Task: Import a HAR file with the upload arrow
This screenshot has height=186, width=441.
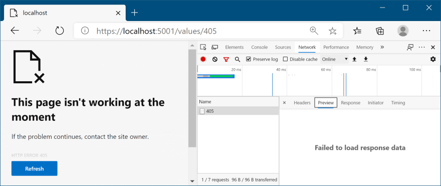Action: tap(354, 59)
